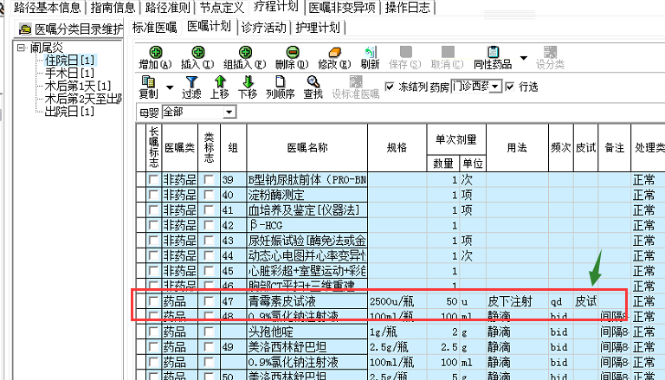Select the 头孢他啶 cell
The width and height of the screenshot is (665, 380).
pos(307,332)
